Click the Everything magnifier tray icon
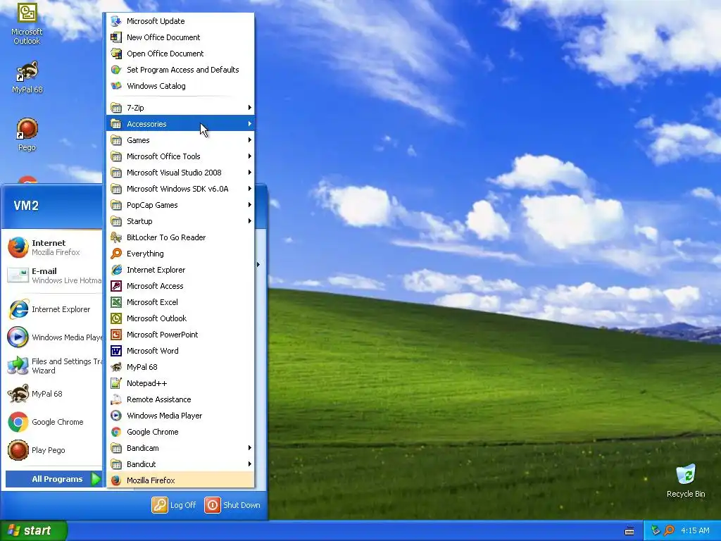 (669, 530)
